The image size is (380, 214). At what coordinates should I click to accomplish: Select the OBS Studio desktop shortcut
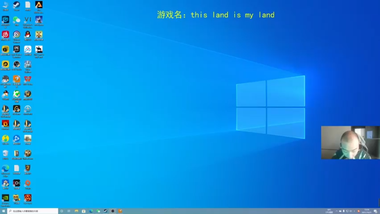coord(17,65)
